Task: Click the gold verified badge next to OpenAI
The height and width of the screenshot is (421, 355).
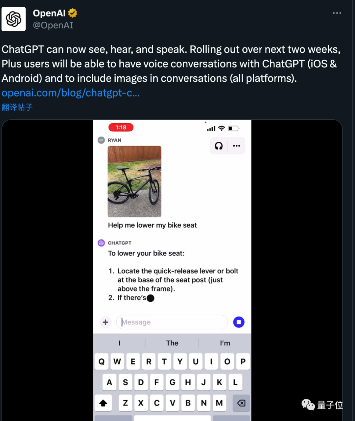Action: tap(72, 13)
